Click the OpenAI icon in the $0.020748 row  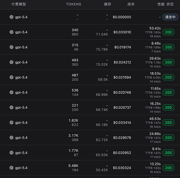(11, 92)
